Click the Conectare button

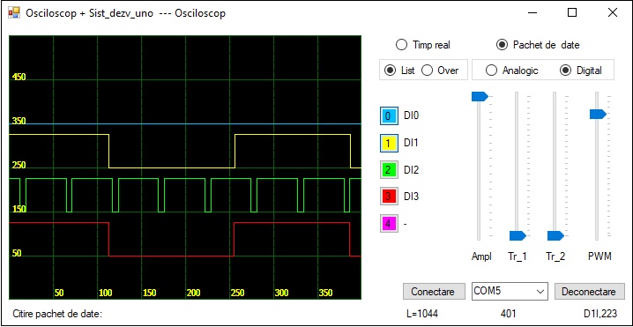(x=432, y=292)
